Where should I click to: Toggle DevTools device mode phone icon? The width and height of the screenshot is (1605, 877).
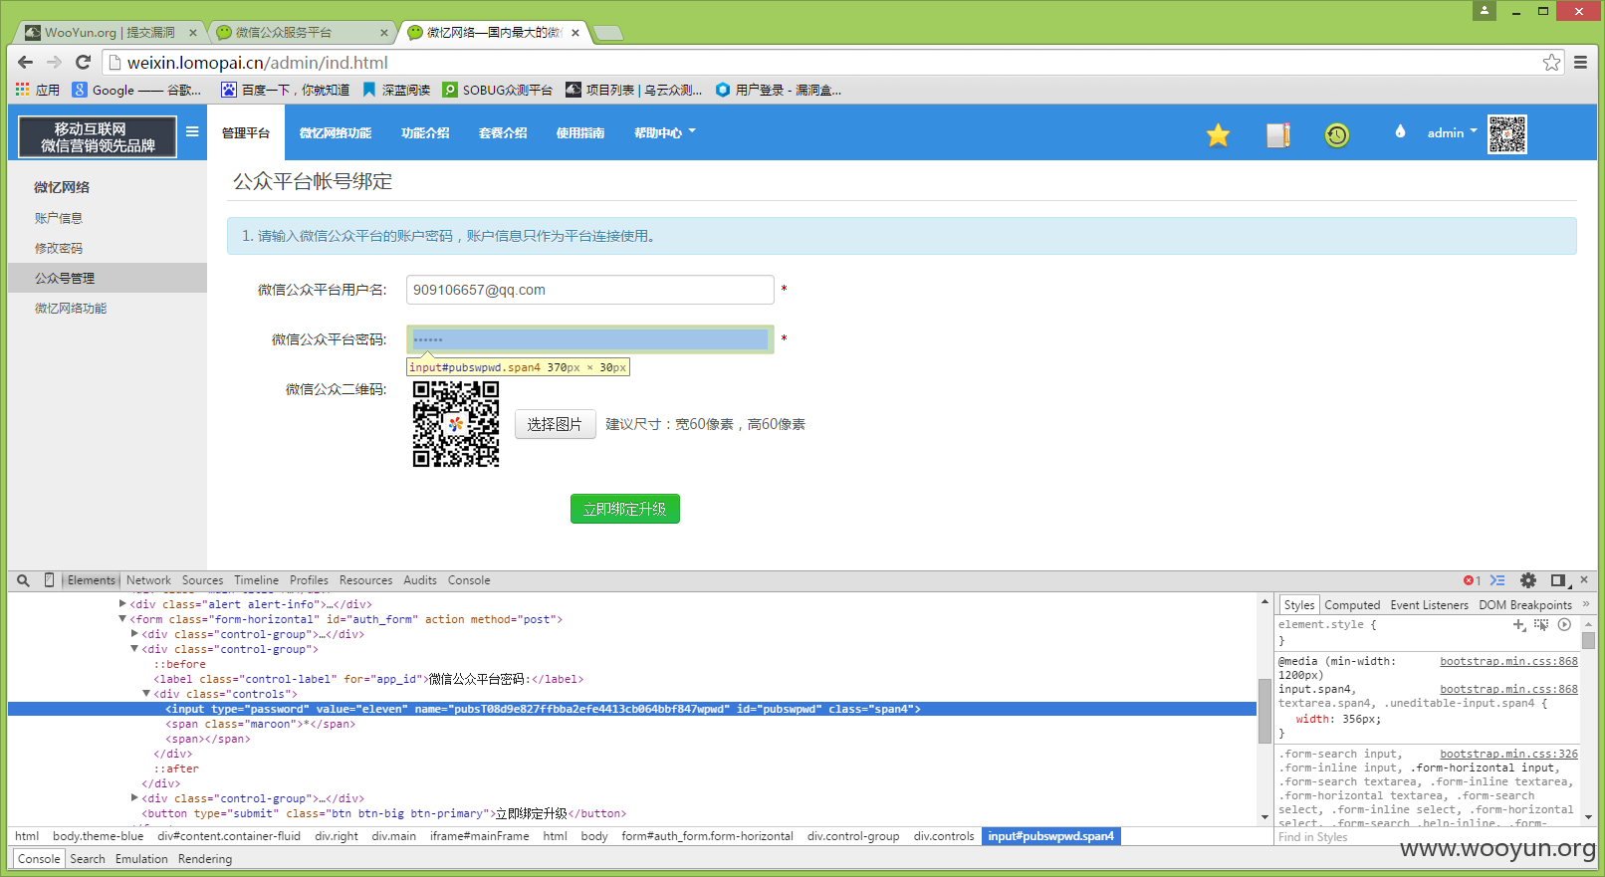click(49, 580)
